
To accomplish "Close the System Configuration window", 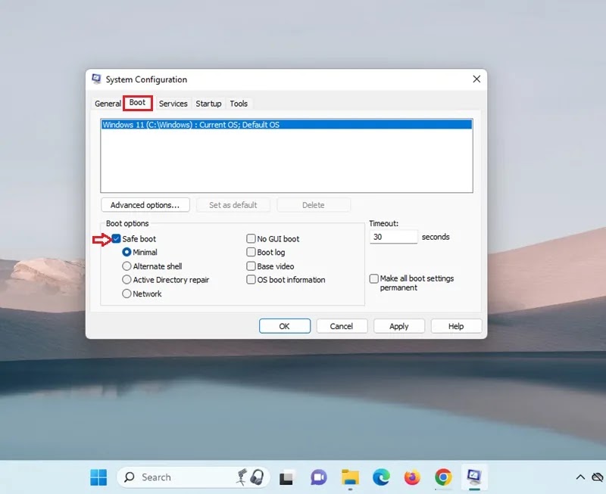I will point(476,79).
